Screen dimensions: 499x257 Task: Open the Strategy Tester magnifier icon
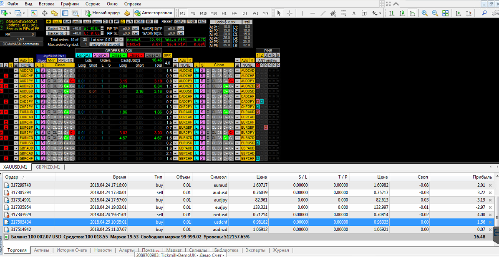[x=76, y=13]
